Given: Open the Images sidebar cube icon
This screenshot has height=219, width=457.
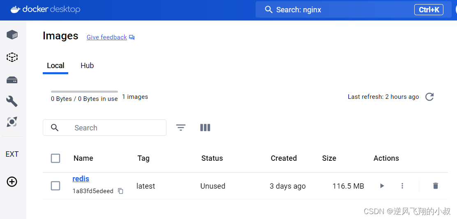Looking at the screenshot, I should 12,57.
